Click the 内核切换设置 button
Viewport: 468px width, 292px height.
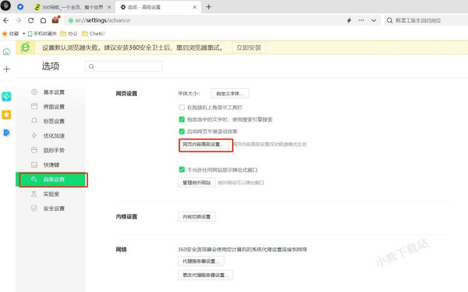[197, 217]
